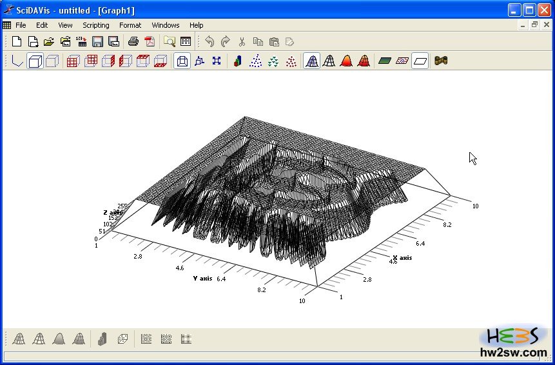
Task: Toggle the empty floor style button
Action: 420,61
